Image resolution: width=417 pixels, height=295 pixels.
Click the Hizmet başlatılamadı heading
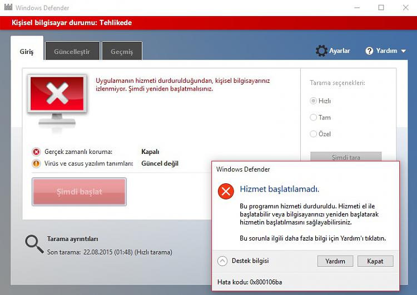click(279, 189)
